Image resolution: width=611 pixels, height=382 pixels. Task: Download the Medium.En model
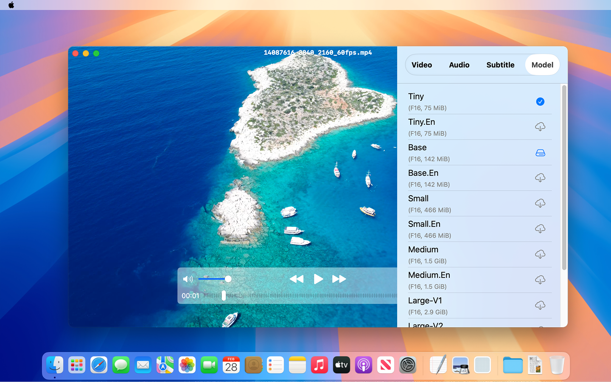pos(540,280)
